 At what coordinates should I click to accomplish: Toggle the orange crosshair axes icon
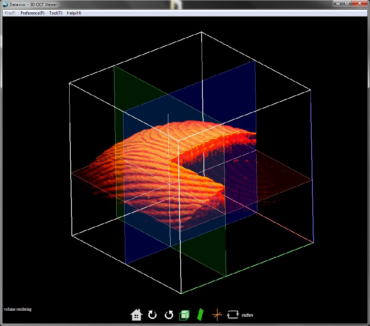217,315
